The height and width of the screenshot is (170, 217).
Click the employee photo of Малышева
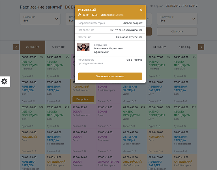pos(83,47)
